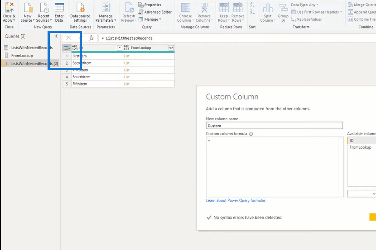Click the formula info icon
The height and width of the screenshot is (250, 376).
click(251, 134)
